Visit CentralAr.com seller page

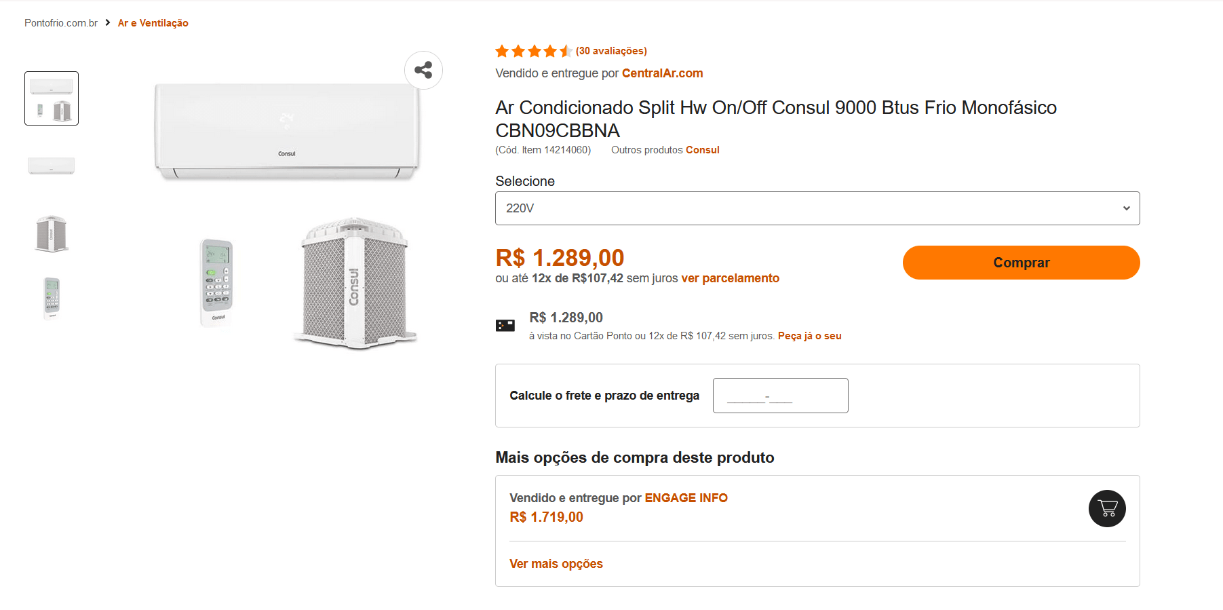coord(662,73)
